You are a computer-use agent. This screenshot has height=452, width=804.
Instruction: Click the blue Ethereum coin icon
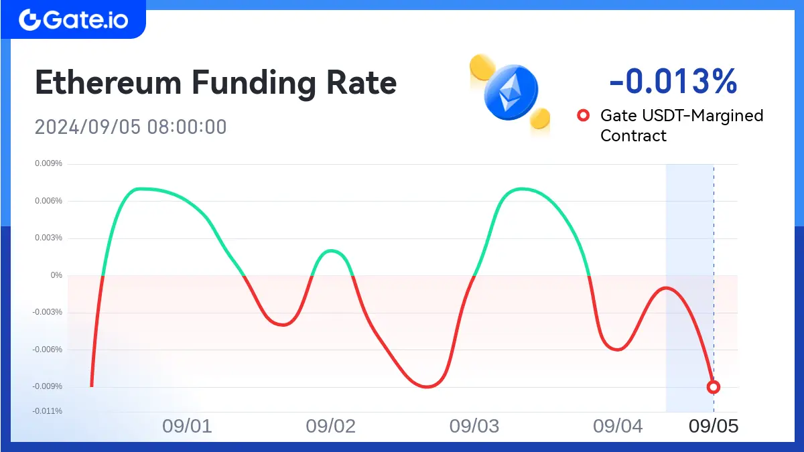coord(511,92)
